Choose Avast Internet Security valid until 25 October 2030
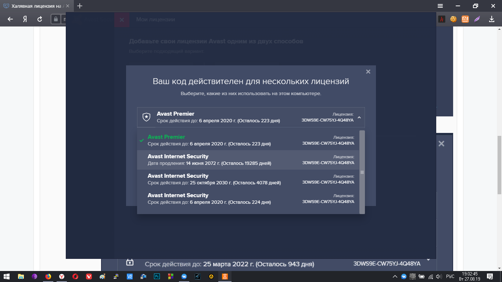Viewport: 502px width, 282px height. [x=248, y=179]
